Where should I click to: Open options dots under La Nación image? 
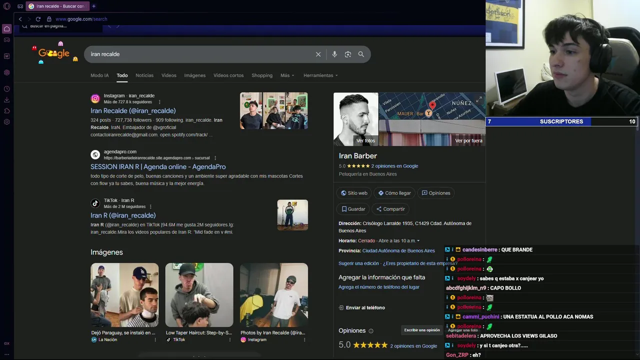tap(155, 339)
